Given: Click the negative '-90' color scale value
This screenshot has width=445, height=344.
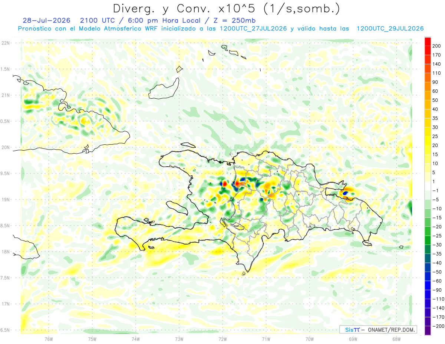Looking at the screenshot, I should (x=437, y=290).
